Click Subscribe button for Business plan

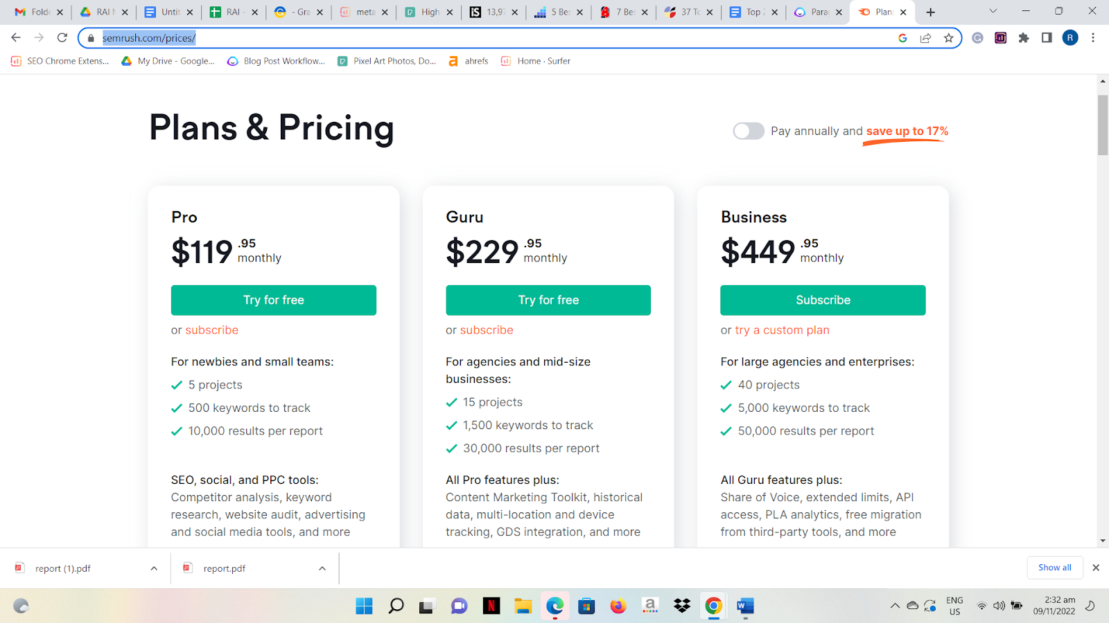coord(823,300)
